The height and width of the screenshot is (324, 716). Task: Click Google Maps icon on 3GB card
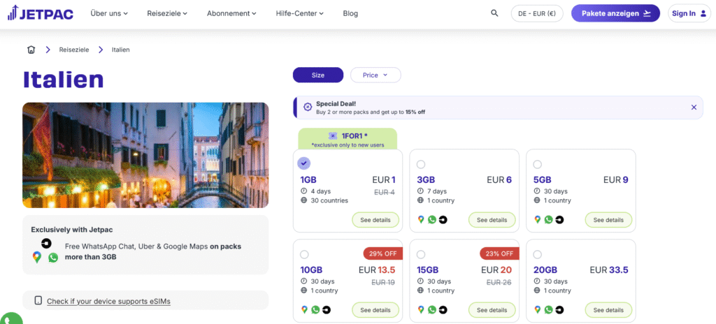coord(421,219)
